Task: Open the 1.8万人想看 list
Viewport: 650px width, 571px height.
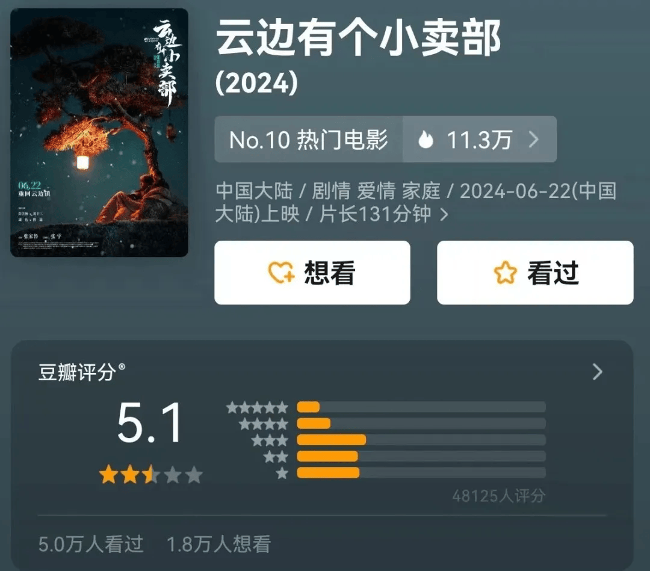Action: 218,544
